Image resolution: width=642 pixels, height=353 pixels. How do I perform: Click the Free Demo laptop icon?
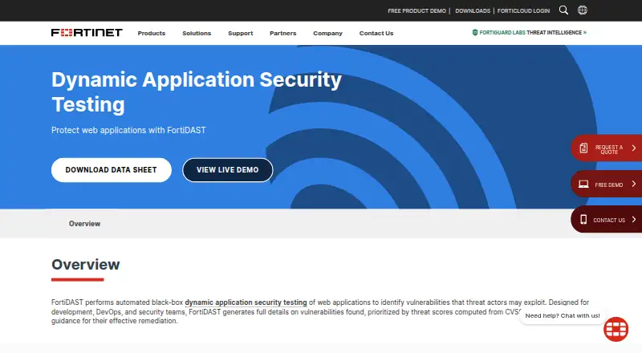[x=583, y=185]
